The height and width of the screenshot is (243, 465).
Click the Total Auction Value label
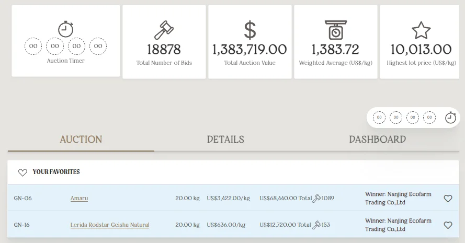pos(249,63)
